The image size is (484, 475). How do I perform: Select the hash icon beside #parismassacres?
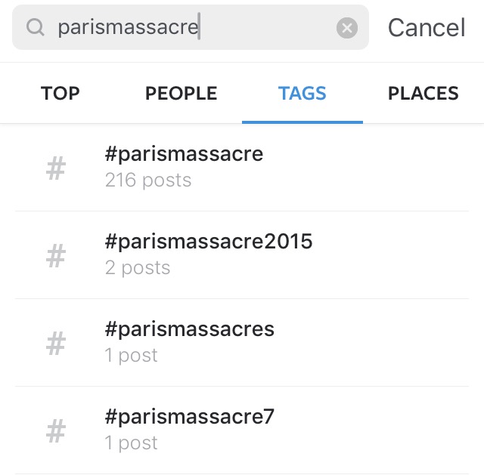tap(55, 344)
